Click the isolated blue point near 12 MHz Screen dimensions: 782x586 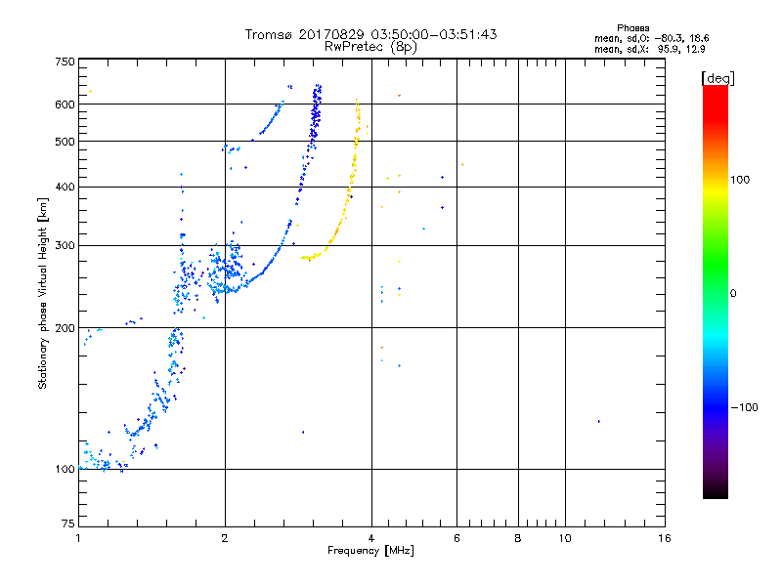(x=599, y=422)
